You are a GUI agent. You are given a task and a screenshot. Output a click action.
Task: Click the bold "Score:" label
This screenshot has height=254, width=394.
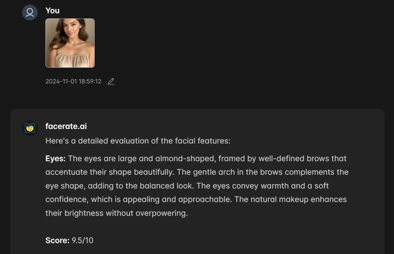click(57, 241)
